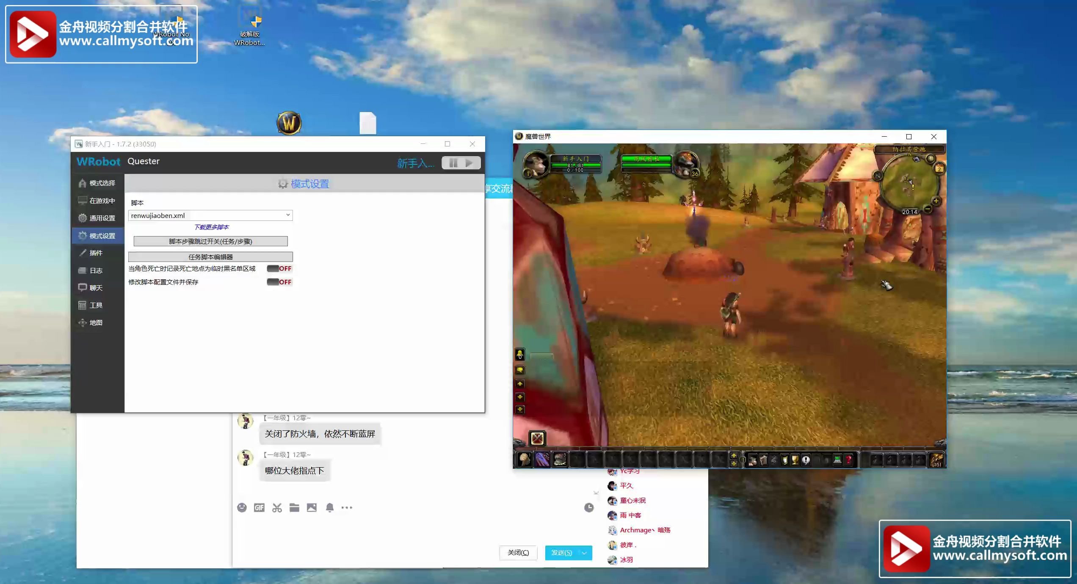Open 模式选择 in WRobot sidebar

(x=97, y=183)
